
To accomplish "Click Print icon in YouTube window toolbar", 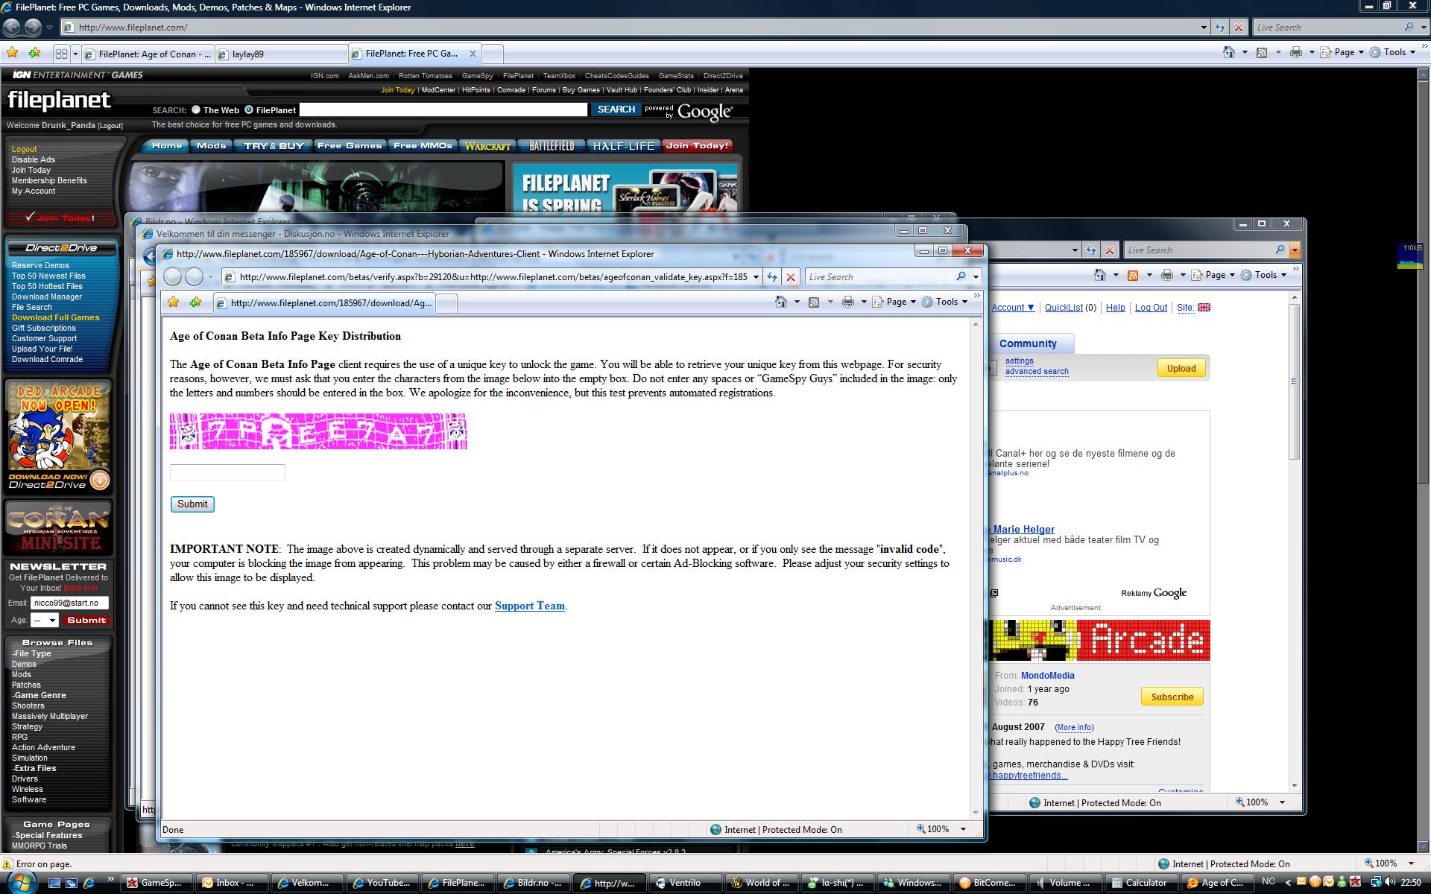I will click(x=1167, y=275).
